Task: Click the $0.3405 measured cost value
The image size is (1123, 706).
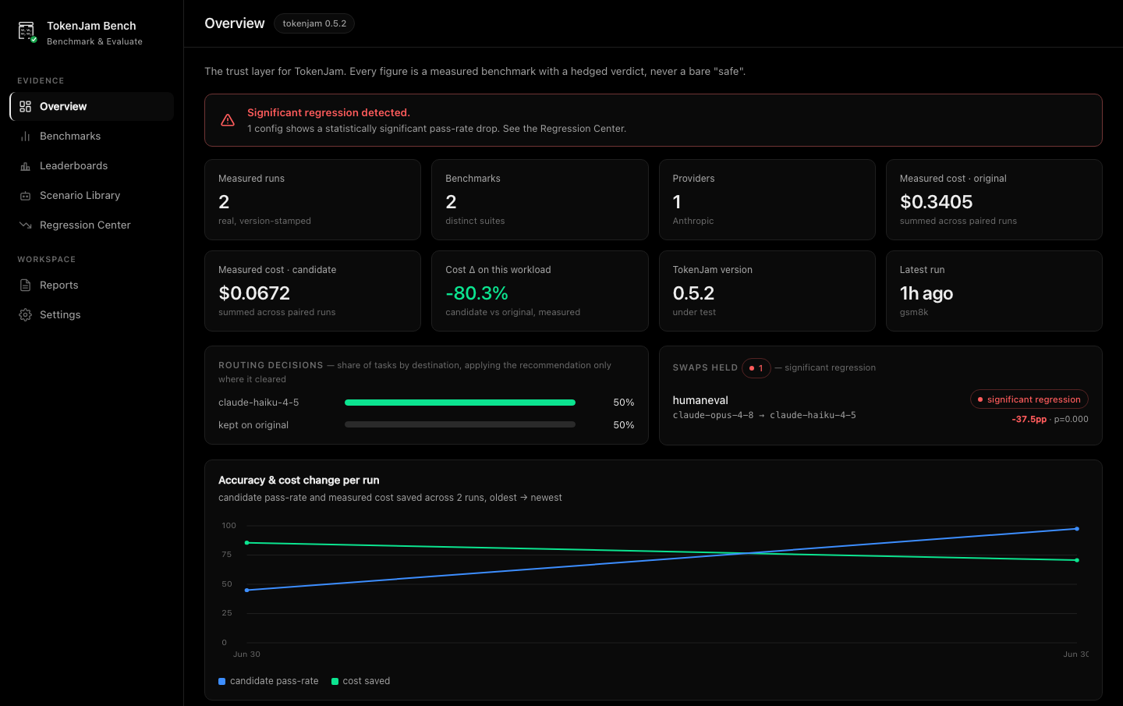Action: 936,202
